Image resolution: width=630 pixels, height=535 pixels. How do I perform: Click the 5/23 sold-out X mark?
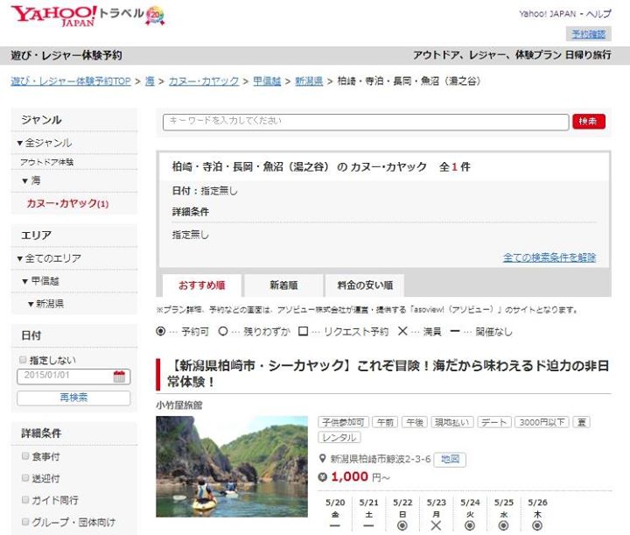click(x=436, y=525)
